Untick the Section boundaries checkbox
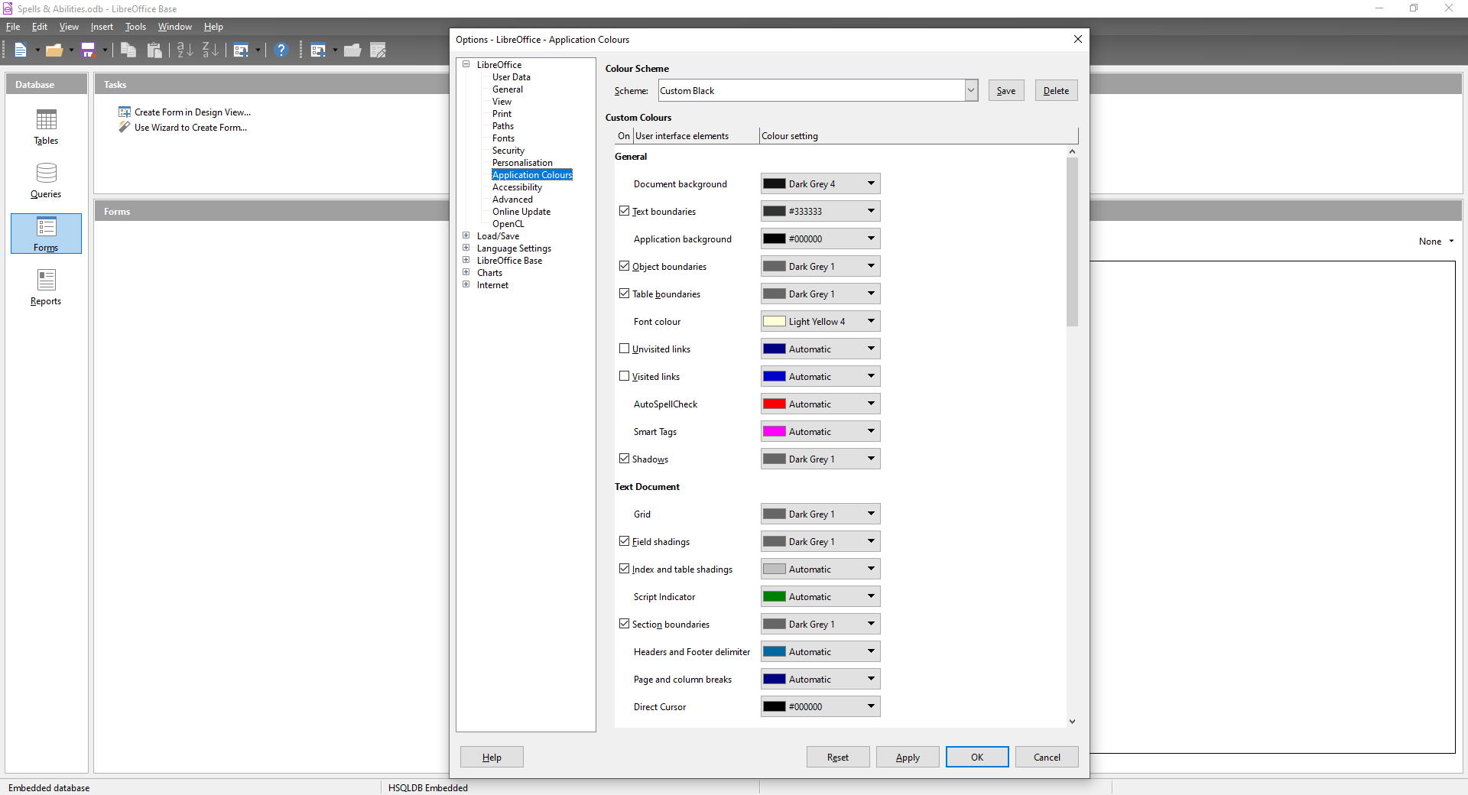1468x795 pixels. coord(625,624)
